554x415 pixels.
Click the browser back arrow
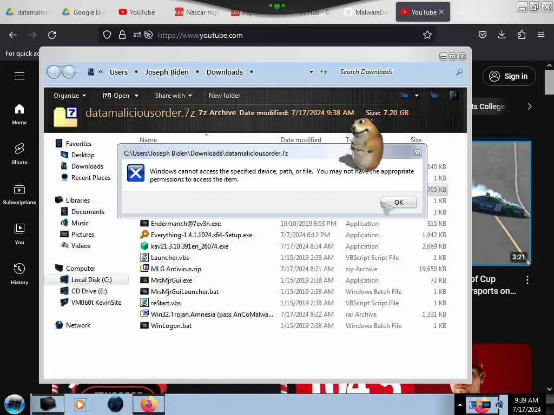[13, 35]
